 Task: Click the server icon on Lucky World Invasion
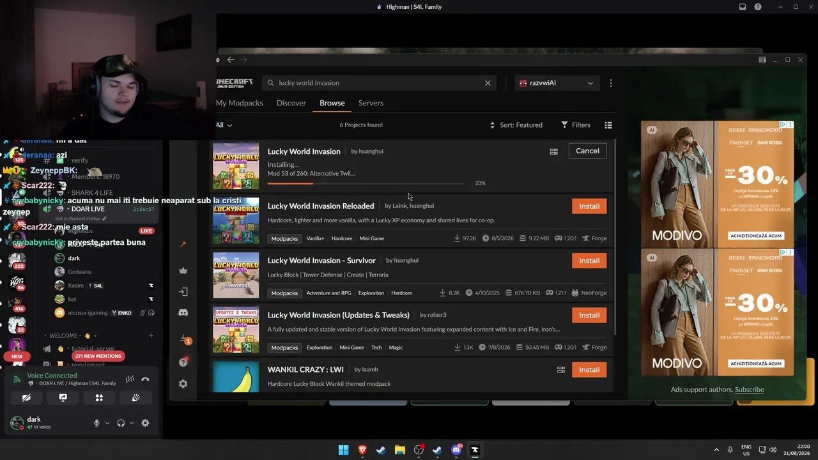click(553, 151)
